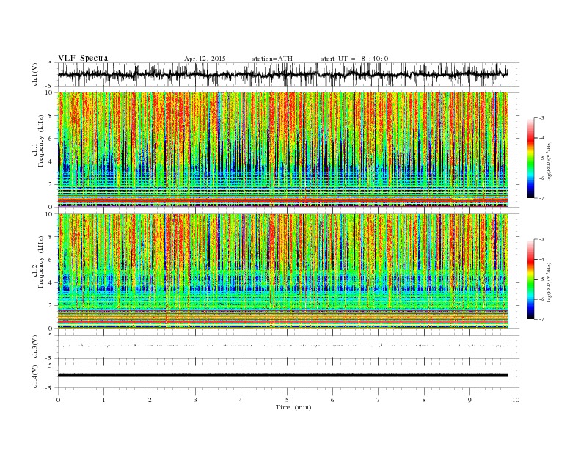
Task: Click the "6" tick on ch.2 frequency axis
Action: tap(51, 260)
